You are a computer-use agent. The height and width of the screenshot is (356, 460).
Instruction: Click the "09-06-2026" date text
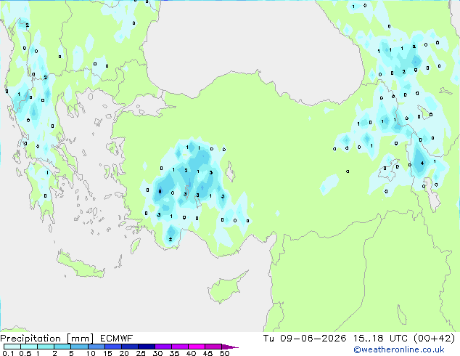point(313,339)
